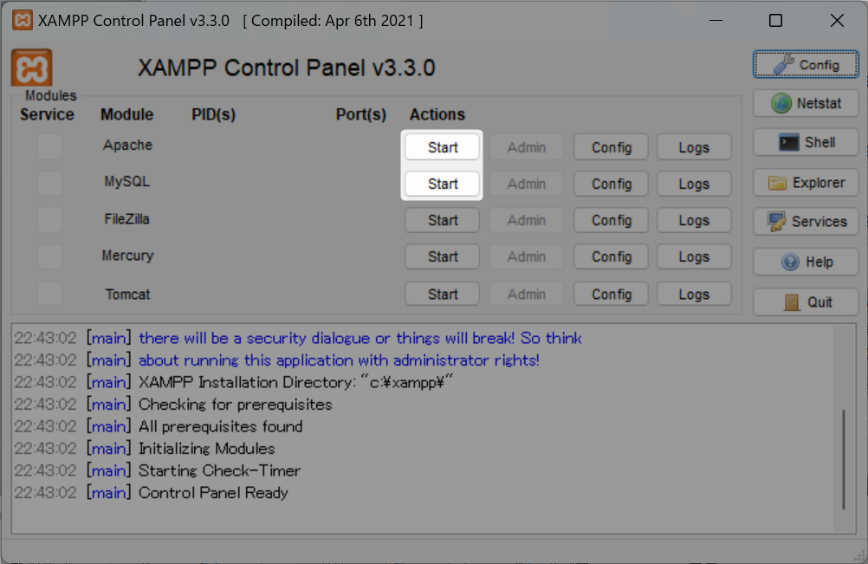Open Help from side panel
This screenshot has width=868, height=564.
[806, 262]
